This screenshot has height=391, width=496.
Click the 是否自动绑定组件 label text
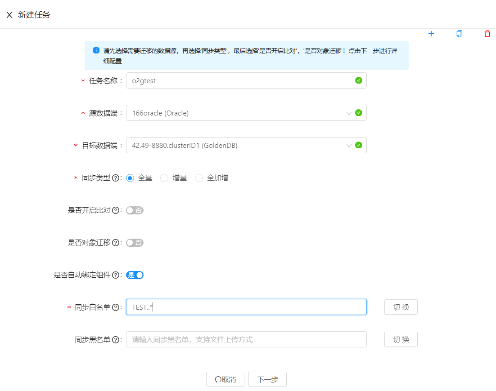click(x=82, y=275)
